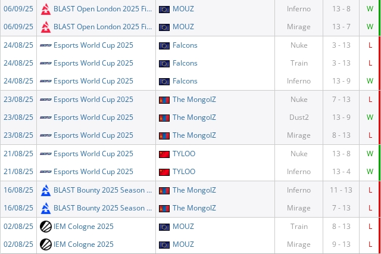The width and height of the screenshot is (381, 254).
Task: Open the BLAST Open London 2025 link on the 13 - 8 Inferno row
Action: click(102, 9)
